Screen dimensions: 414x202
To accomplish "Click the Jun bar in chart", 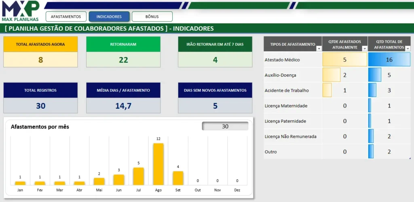I will 119,180.
